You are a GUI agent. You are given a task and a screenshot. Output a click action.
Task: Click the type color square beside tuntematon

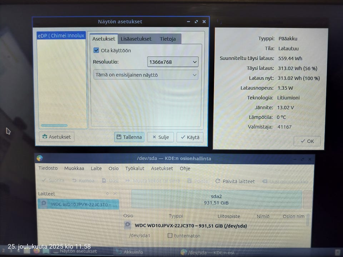[x=170, y=235]
